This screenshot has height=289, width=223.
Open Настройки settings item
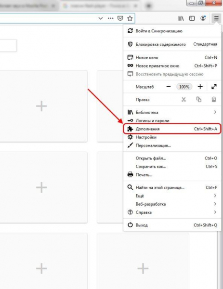(x=172, y=137)
